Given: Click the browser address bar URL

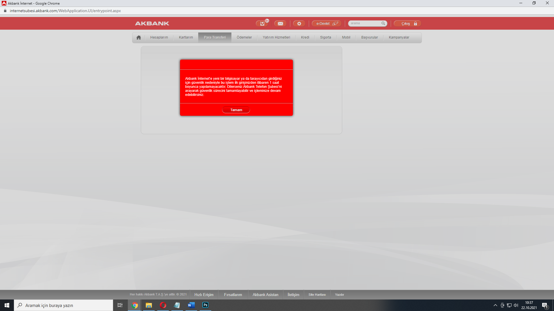Looking at the screenshot, I should 65,11.
